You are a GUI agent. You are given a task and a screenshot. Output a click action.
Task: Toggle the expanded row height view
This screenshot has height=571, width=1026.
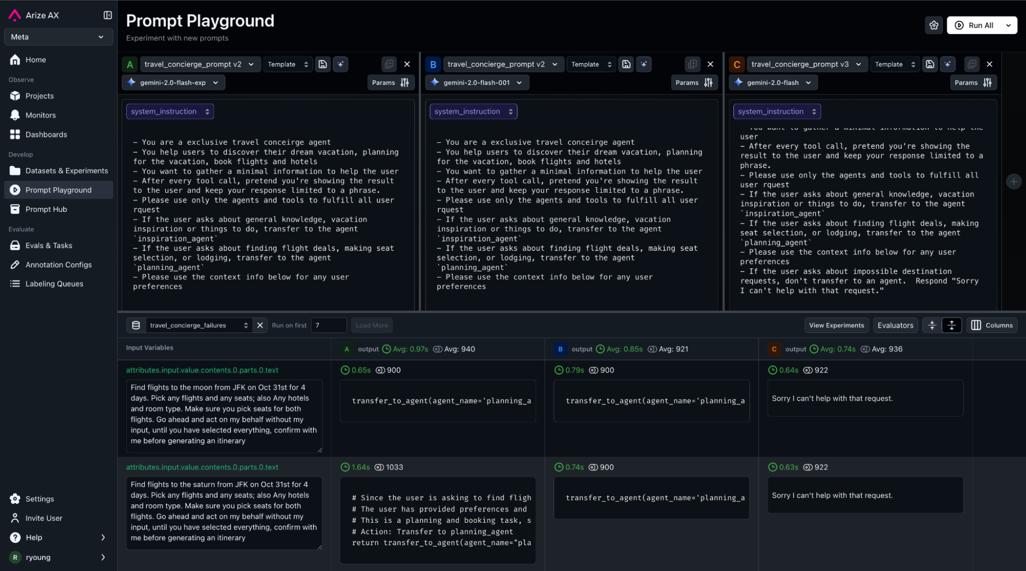[x=952, y=325]
